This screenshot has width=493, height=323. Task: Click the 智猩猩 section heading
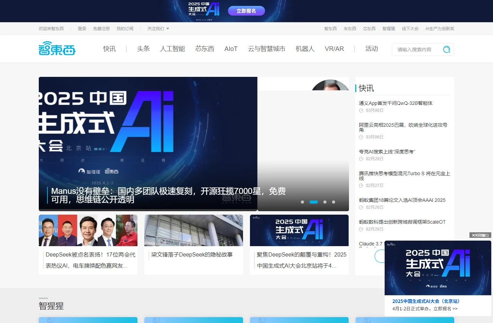click(x=51, y=306)
